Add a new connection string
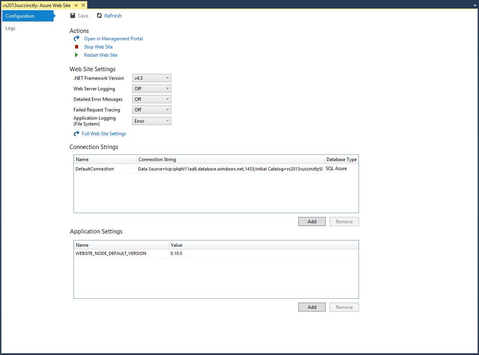 [312, 221]
